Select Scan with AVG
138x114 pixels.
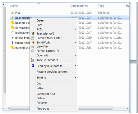click(45, 34)
